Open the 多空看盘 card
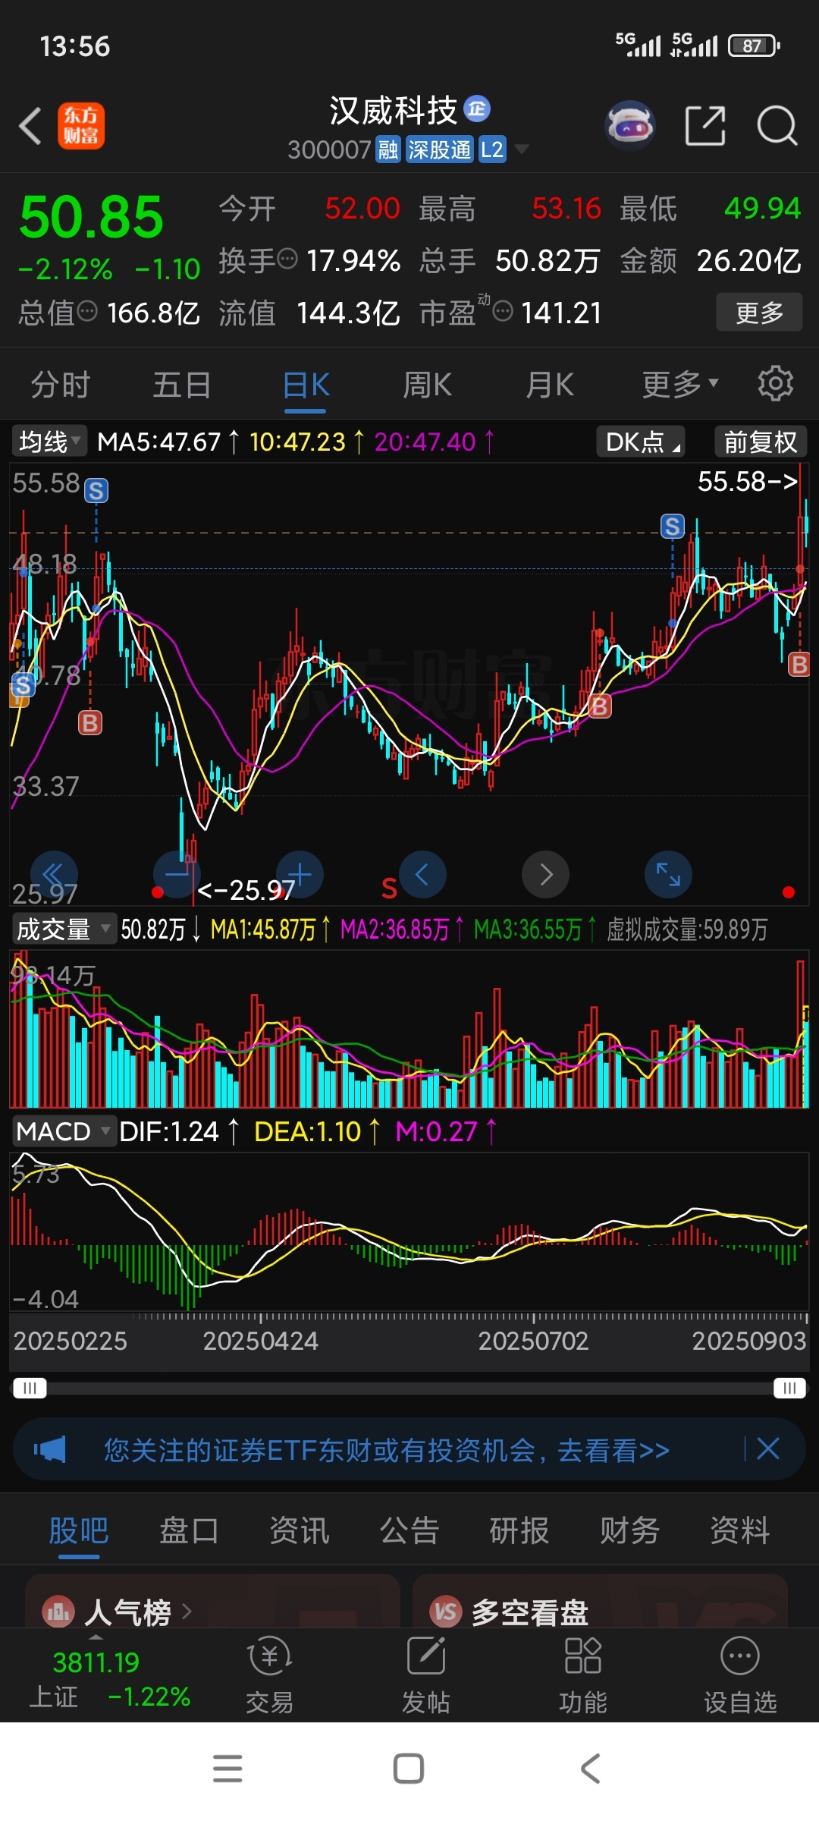This screenshot has width=819, height=1821. click(x=599, y=1601)
